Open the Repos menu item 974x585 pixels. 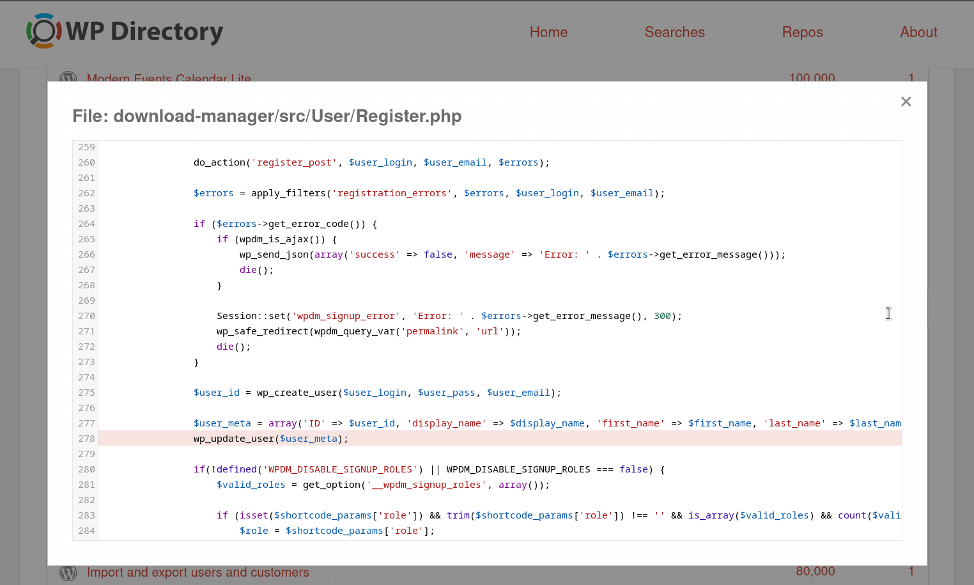(x=802, y=32)
